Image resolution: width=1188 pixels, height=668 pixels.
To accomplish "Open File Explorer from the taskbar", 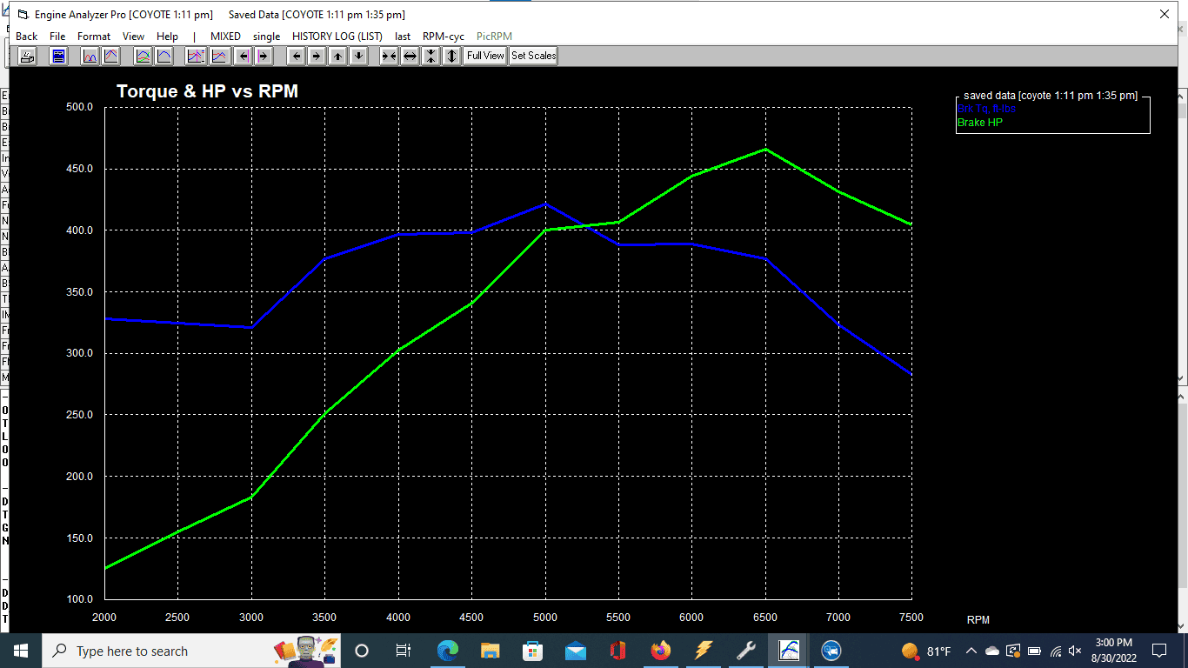I will (491, 651).
